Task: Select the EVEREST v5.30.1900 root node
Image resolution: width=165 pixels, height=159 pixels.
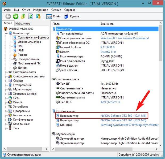Action: point(21,29)
